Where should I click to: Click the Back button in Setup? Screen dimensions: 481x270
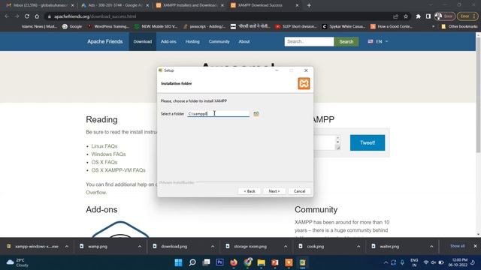pyautogui.click(x=250, y=191)
